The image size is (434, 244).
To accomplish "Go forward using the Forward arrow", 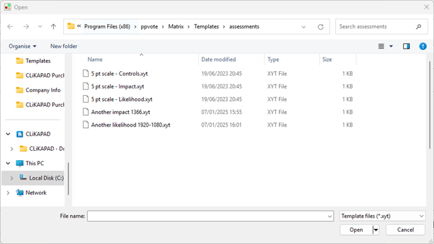I will 26,26.
